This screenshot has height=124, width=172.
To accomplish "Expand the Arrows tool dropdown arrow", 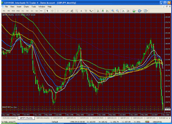I will [93, 11].
